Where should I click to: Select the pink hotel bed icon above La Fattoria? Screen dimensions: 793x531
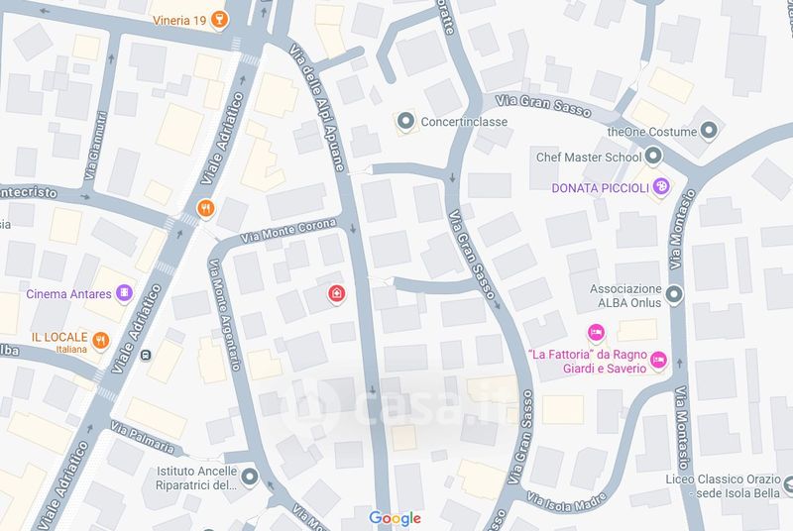click(597, 333)
